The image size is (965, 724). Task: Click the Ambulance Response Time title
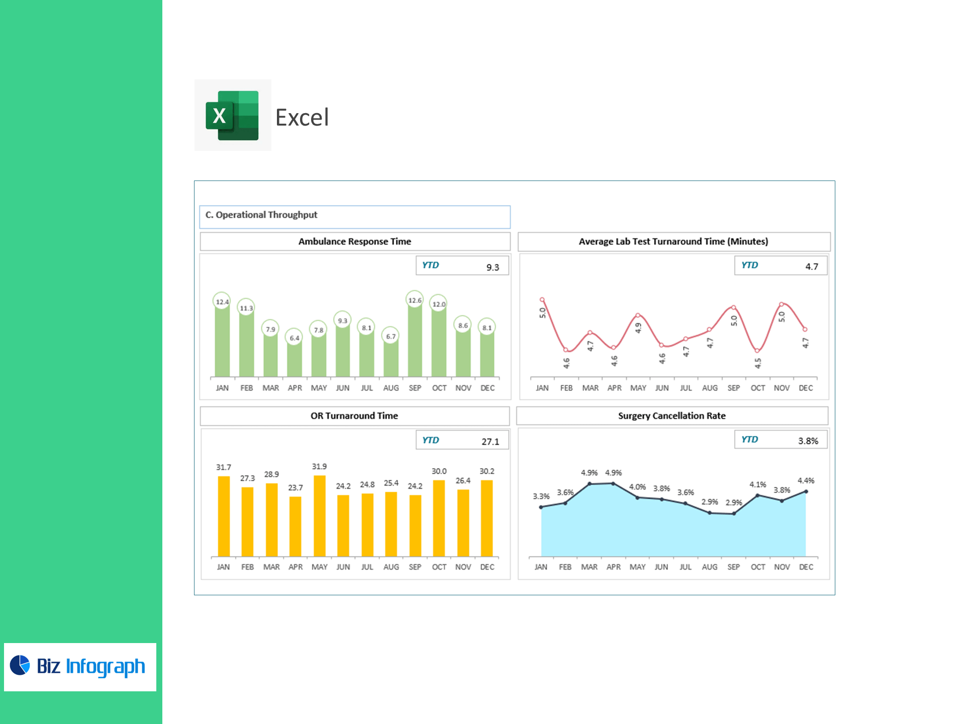[355, 241]
